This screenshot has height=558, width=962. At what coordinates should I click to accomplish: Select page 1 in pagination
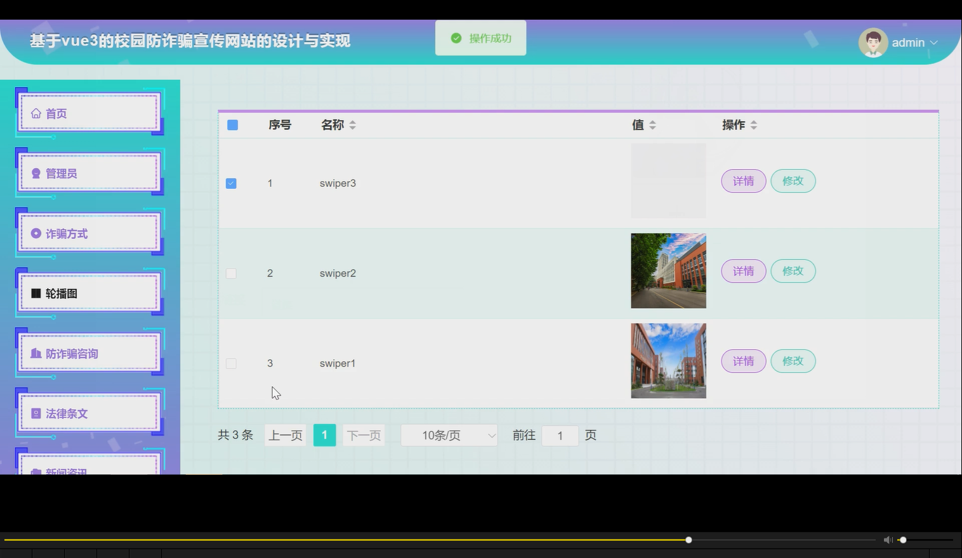tap(324, 435)
